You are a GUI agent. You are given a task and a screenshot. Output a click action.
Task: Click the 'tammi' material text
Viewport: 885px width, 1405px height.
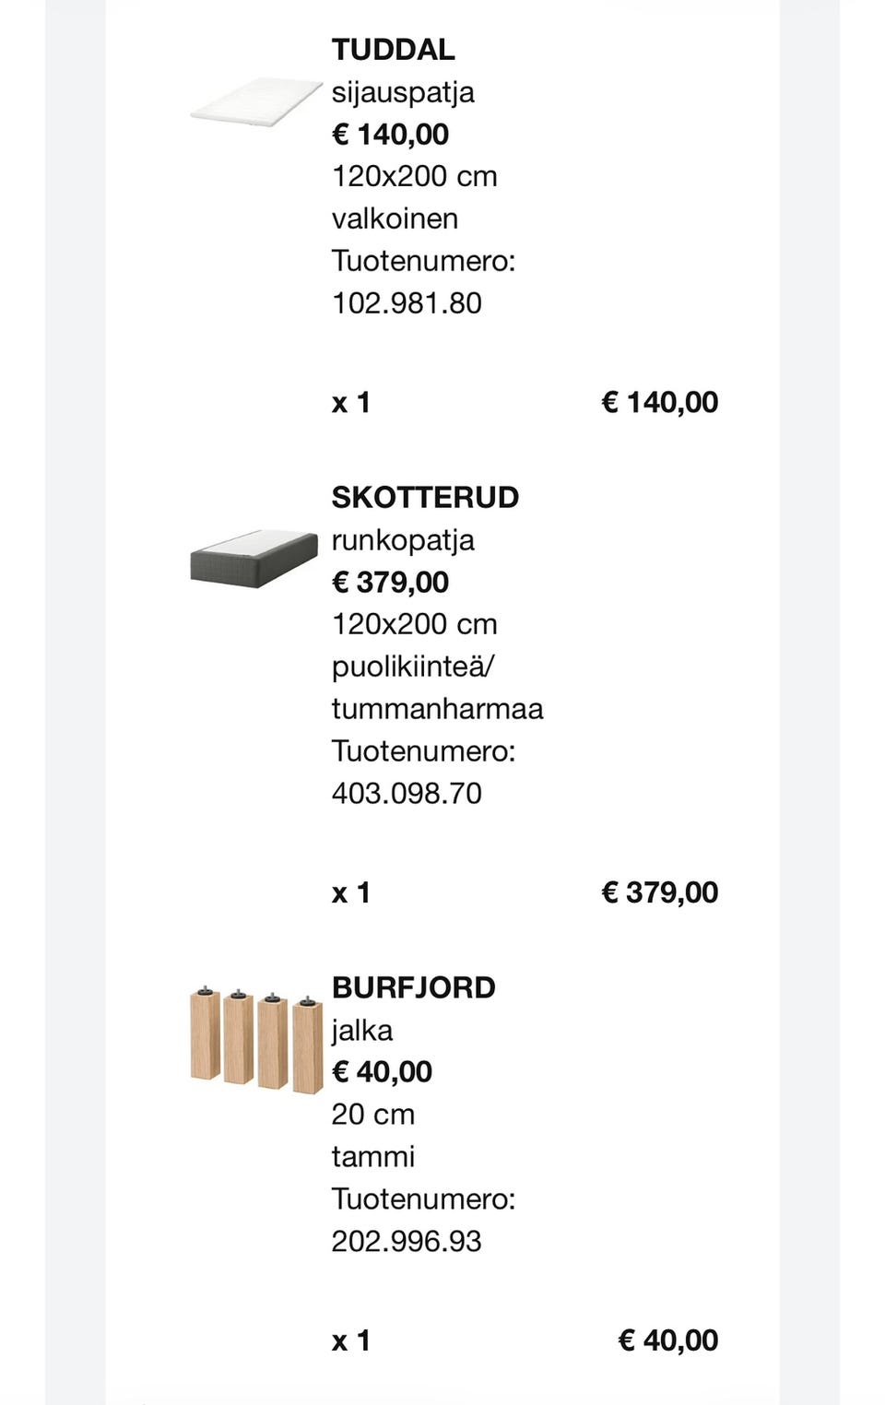point(373,1157)
